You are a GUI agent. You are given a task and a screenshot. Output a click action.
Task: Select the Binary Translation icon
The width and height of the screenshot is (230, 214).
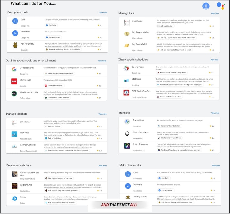(x=127, y=134)
